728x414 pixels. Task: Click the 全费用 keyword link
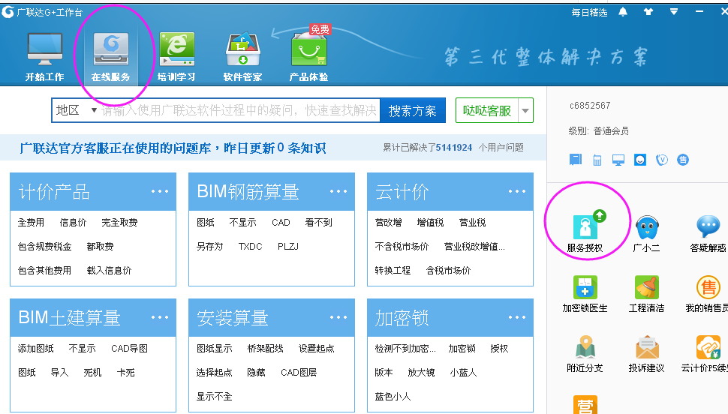31,222
